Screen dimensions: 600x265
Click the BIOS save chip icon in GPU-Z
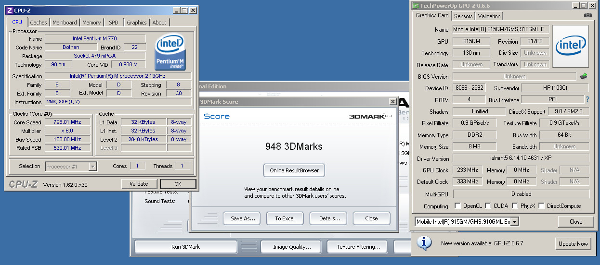[x=584, y=76]
